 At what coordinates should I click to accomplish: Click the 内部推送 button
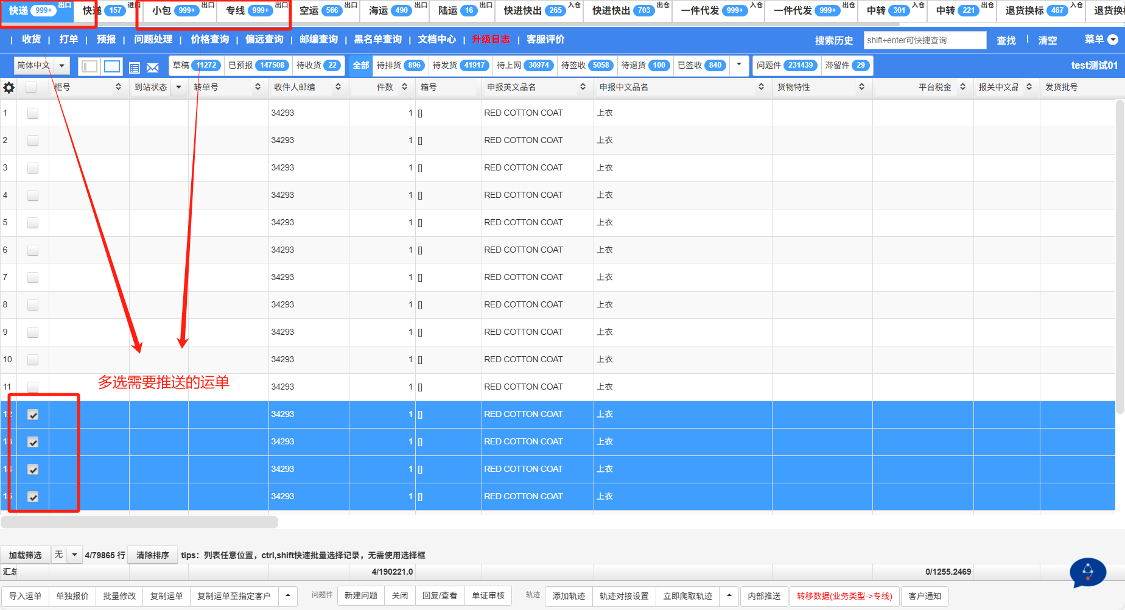(764, 596)
